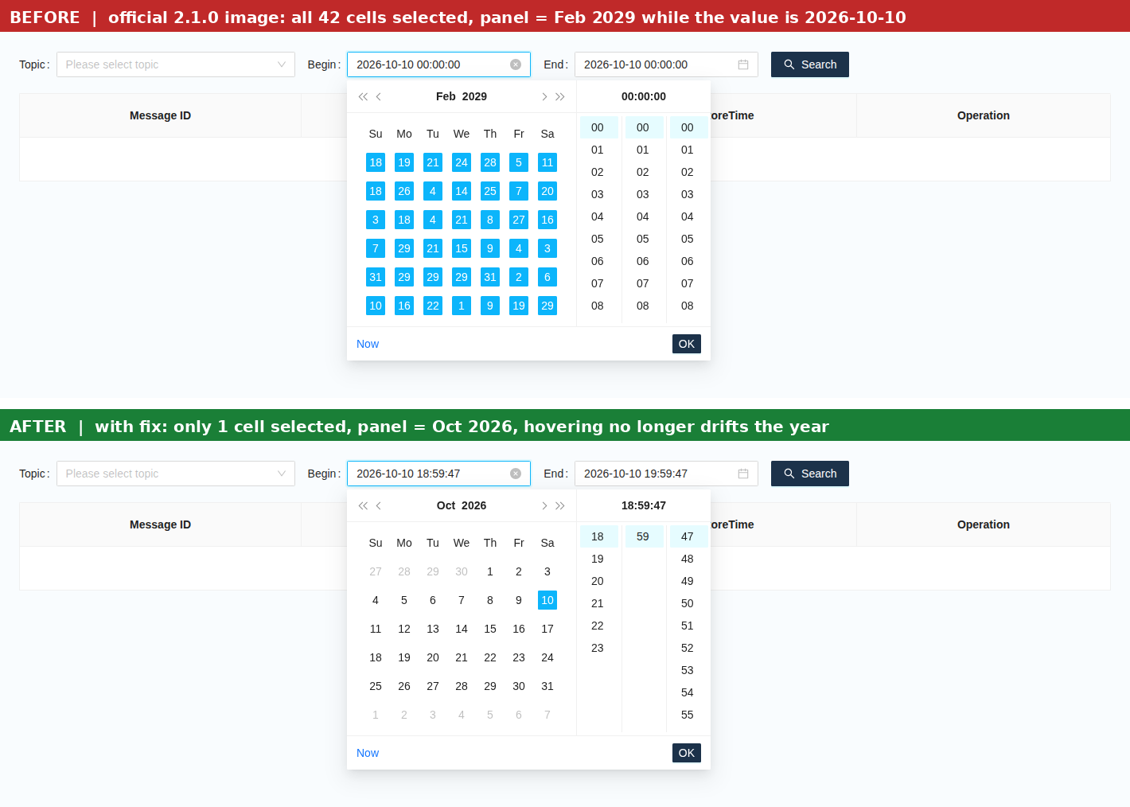Confirm with OK in Oct 2026 picker
The width and height of the screenshot is (1130, 807).
coord(687,753)
